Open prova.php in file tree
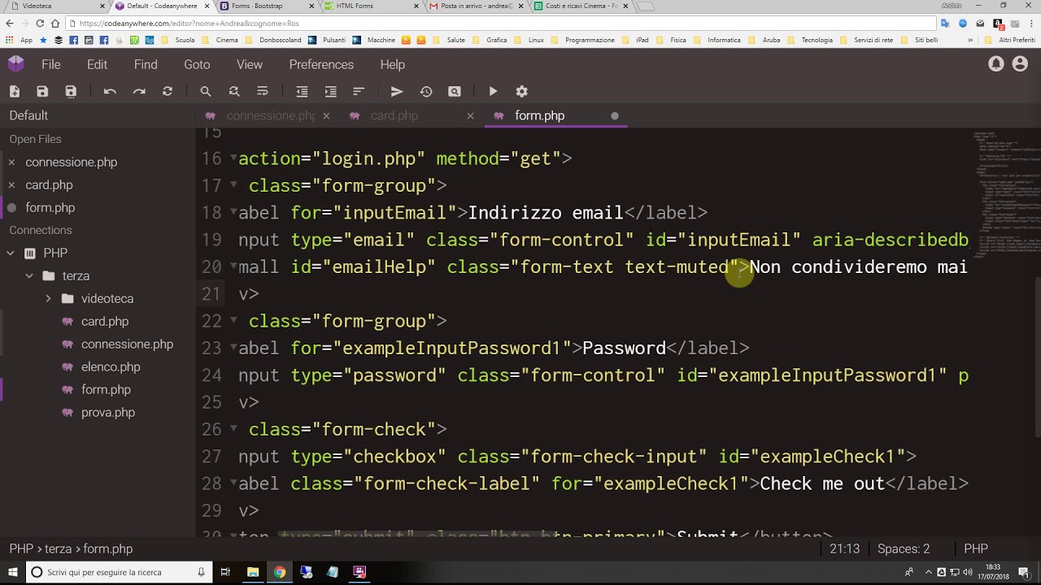 coord(108,413)
